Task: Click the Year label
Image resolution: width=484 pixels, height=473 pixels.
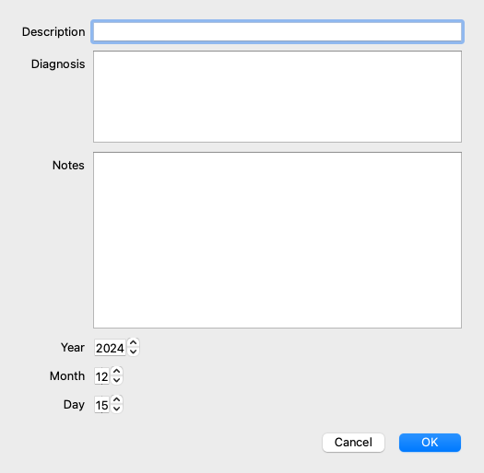Action: [x=73, y=348]
